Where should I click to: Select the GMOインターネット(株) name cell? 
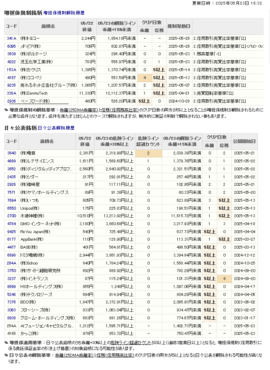coord(47,224)
